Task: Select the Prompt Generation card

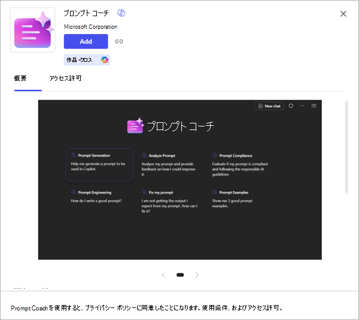Action: [x=99, y=165]
